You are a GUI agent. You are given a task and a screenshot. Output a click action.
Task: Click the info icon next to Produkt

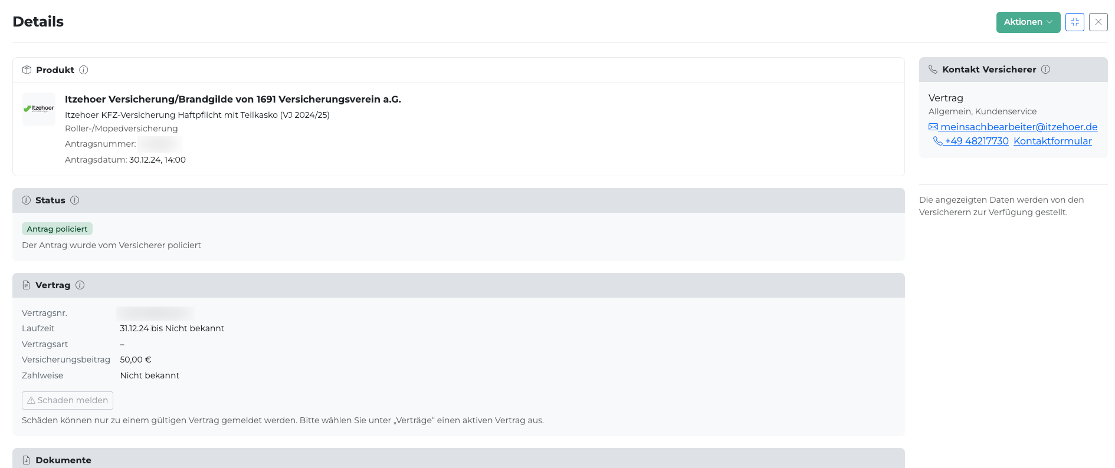[x=84, y=70]
